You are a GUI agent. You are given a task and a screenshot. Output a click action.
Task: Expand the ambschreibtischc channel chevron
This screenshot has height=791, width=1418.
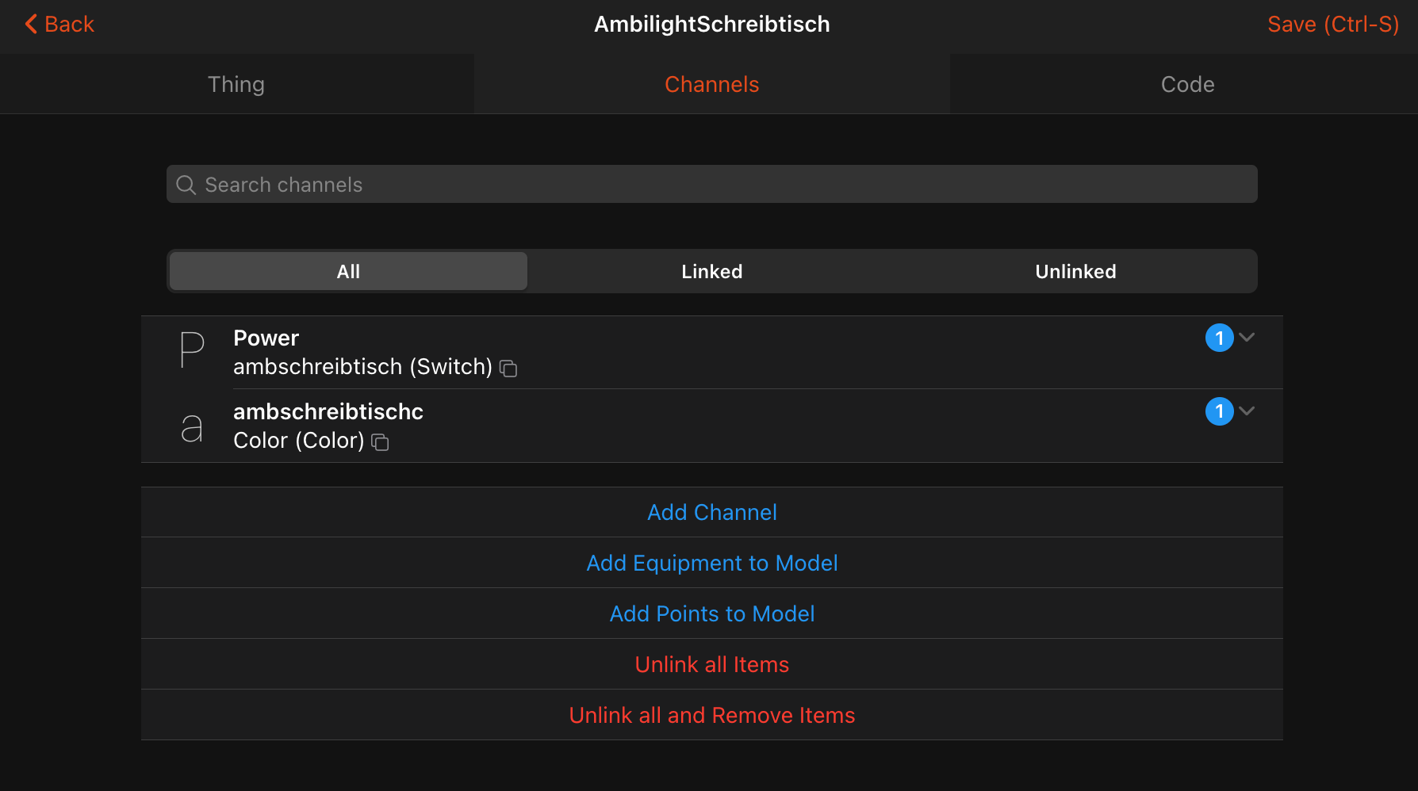(x=1247, y=411)
